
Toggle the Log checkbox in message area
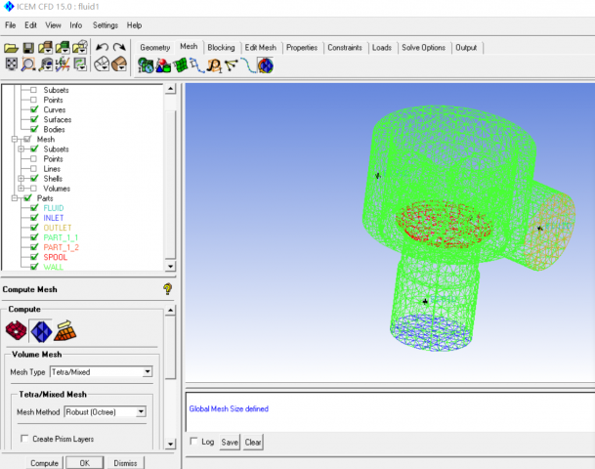pos(193,442)
